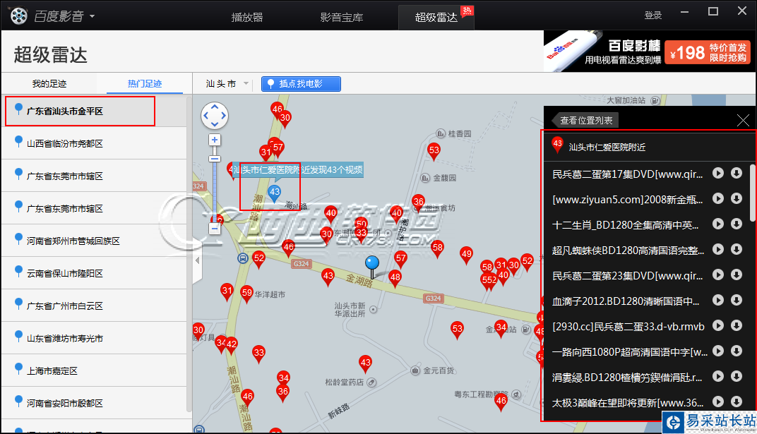Screen dimensions: 757x434
Task: Click 登录 link
Action: point(652,16)
